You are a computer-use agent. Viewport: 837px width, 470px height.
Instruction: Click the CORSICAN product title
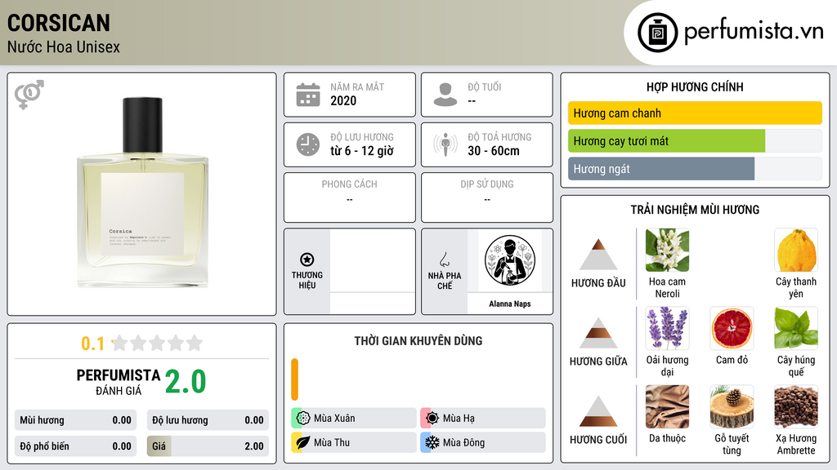[59, 23]
